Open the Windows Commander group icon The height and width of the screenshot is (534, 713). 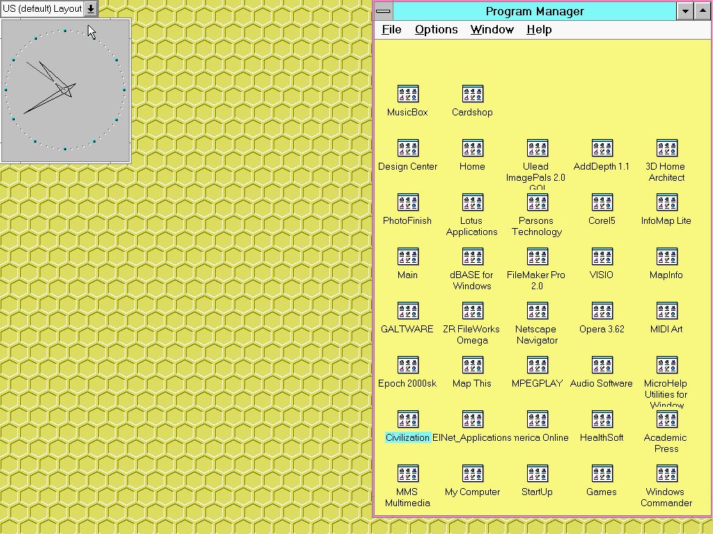pos(666,474)
